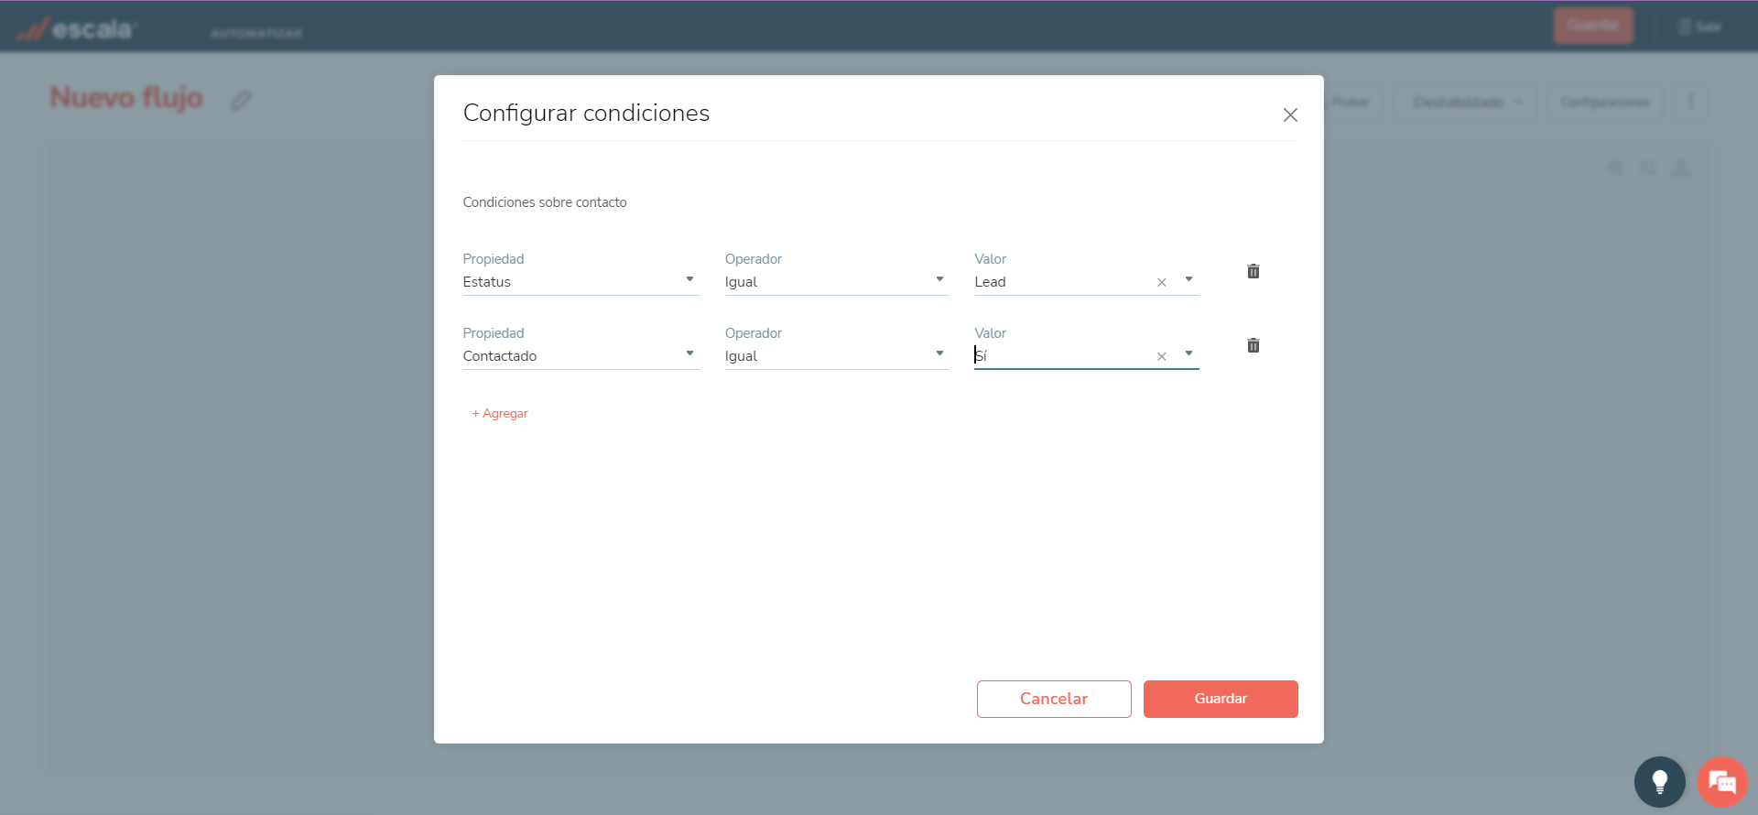The height and width of the screenshot is (815, 1758).
Task: Expand the Lead value dropdown arrow
Action: (x=1188, y=279)
